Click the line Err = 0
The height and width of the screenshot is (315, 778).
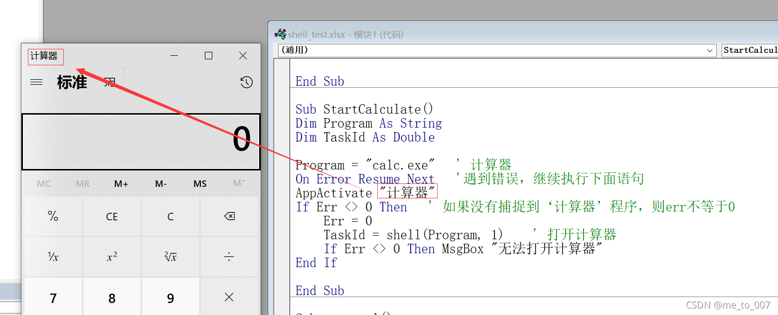coord(348,221)
